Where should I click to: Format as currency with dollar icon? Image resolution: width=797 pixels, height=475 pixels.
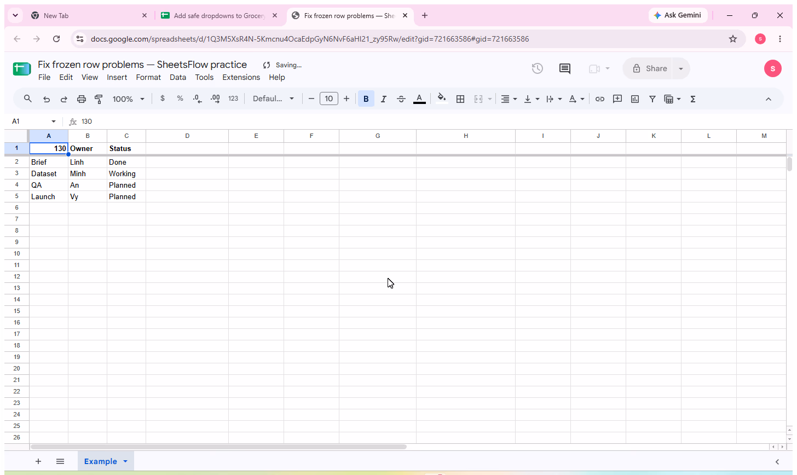click(x=163, y=99)
